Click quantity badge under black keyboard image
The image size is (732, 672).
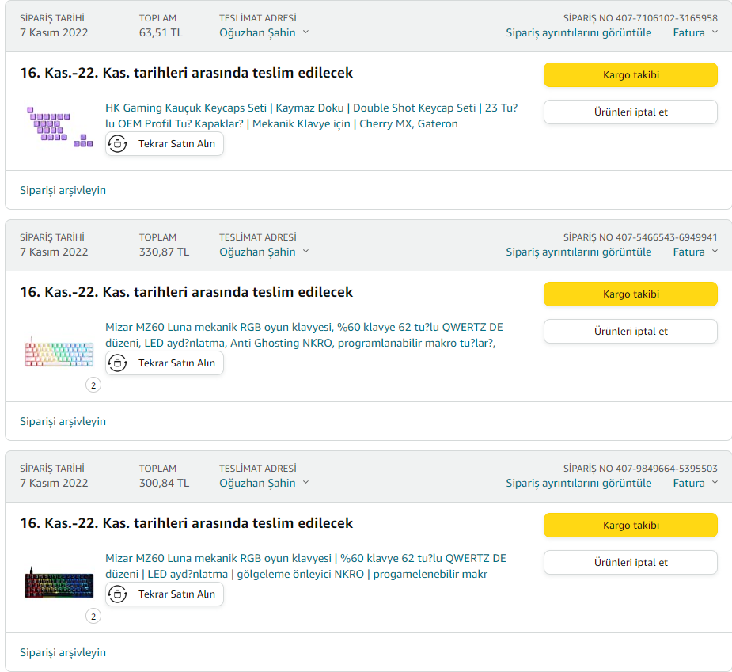point(93,617)
